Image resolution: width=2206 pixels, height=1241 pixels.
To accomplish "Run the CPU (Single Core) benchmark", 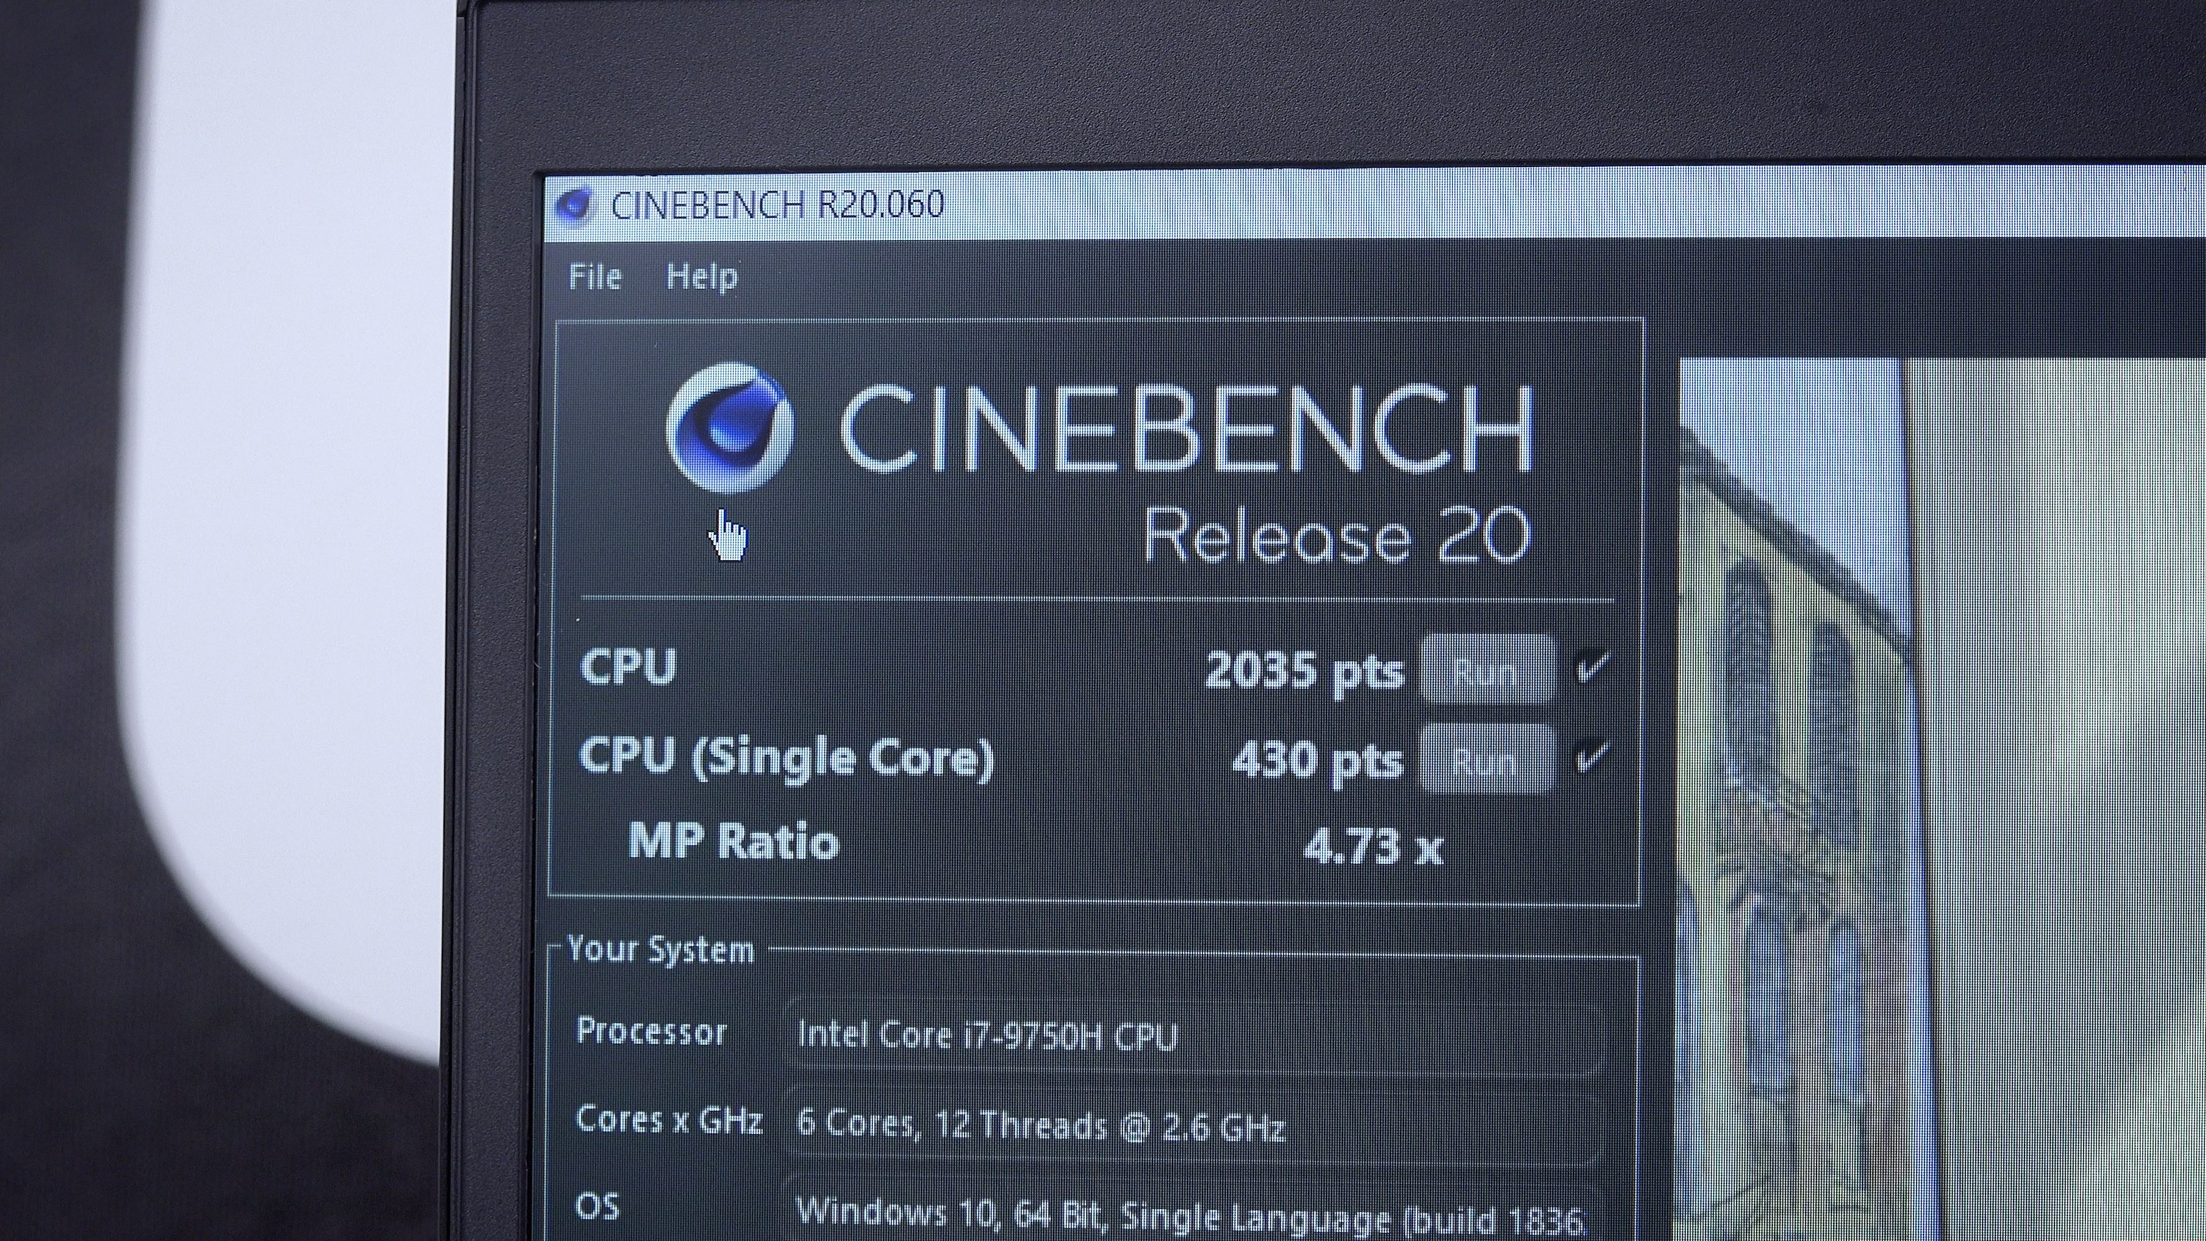I will pos(1488,759).
